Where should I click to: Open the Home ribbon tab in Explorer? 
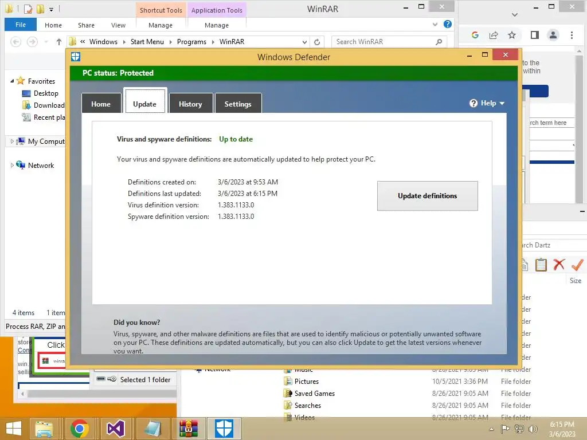[x=53, y=25]
